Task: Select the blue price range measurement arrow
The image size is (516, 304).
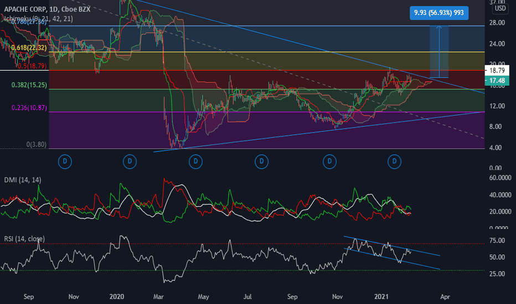Action: [x=439, y=51]
